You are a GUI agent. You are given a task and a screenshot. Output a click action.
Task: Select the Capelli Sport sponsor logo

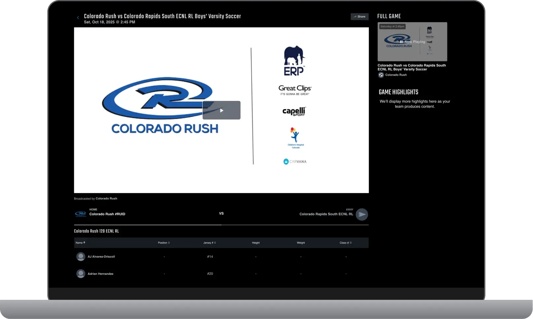(294, 111)
